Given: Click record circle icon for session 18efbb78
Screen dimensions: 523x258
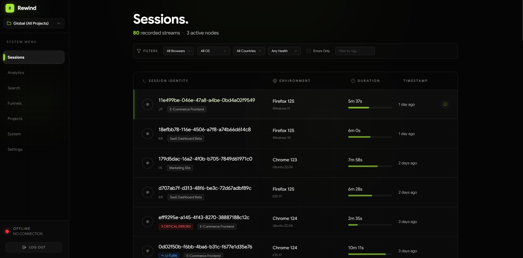Looking at the screenshot, I should click(148, 134).
